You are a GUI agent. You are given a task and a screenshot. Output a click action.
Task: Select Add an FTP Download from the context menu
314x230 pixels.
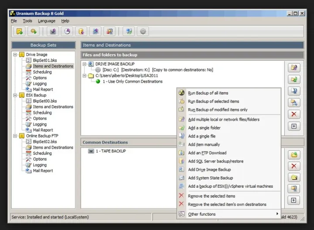pos(207,153)
